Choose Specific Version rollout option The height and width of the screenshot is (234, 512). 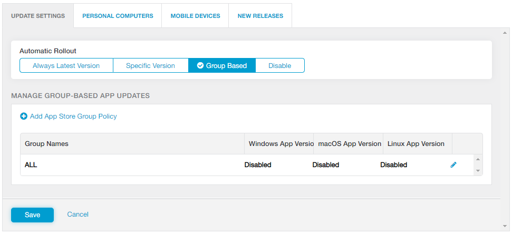pyautogui.click(x=150, y=66)
